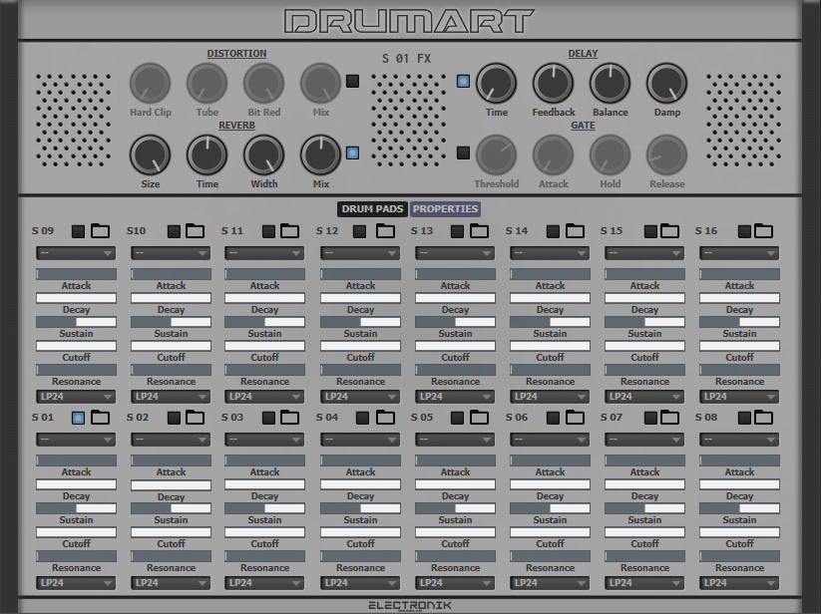This screenshot has width=821, height=614.
Task: Disable the Reverb effect toggle
Action: click(x=352, y=153)
